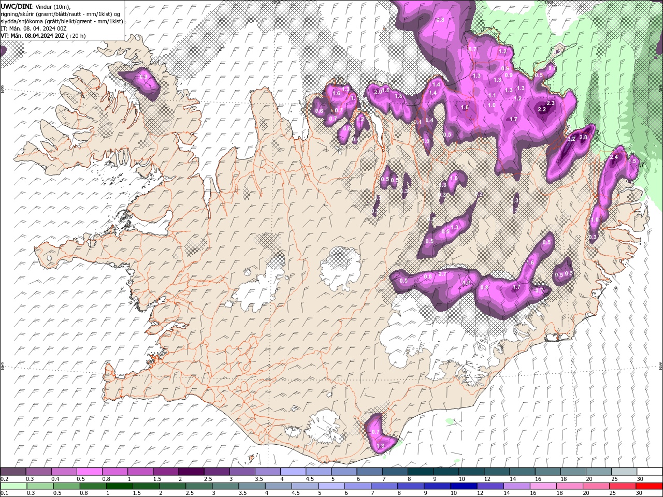663x497 pixels.
Task: Click the 'IT: Mán. 08. 04. 2024 00Z' line
Action: click(x=33, y=28)
